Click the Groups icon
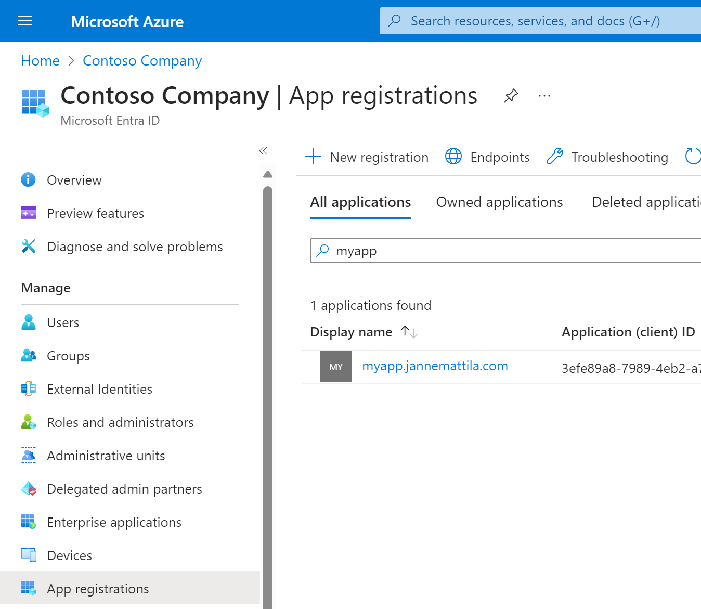 point(29,356)
